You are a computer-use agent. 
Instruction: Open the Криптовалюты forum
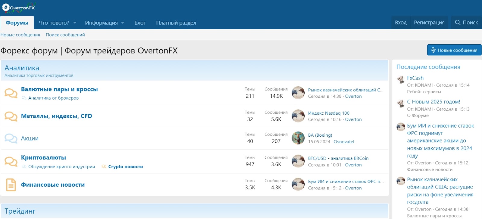pos(43,157)
